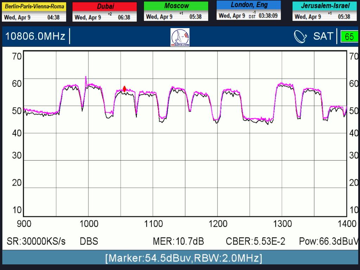Click the green 65 battery indicator
The image size is (360, 270).
[x=349, y=37]
